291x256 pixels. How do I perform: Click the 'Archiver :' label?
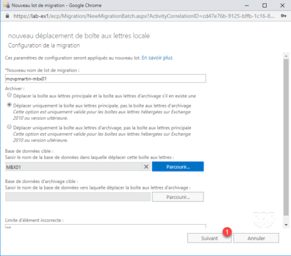click(x=15, y=88)
